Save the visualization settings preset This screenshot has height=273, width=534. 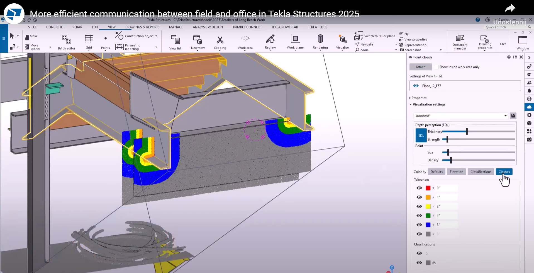coord(513,116)
